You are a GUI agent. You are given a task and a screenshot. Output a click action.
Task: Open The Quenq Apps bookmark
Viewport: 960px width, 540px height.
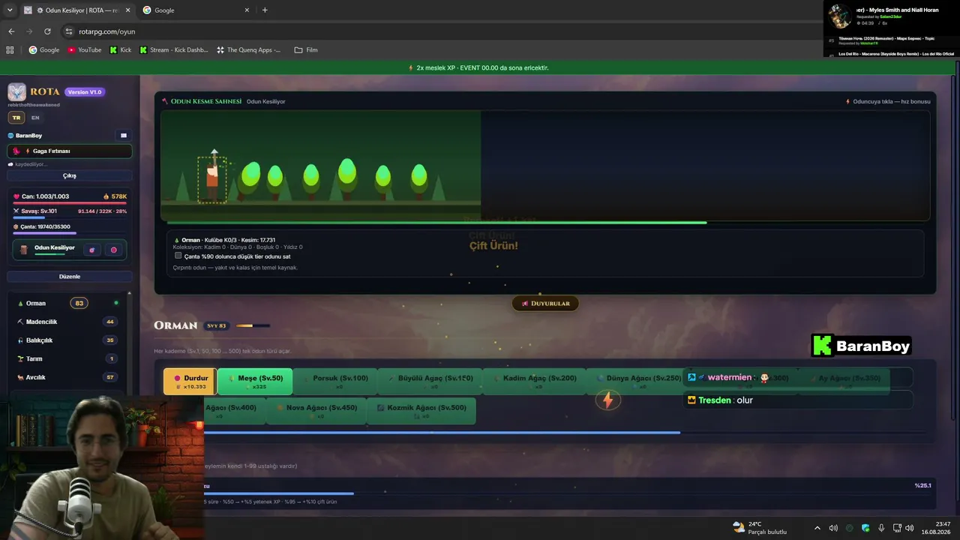[x=248, y=49]
